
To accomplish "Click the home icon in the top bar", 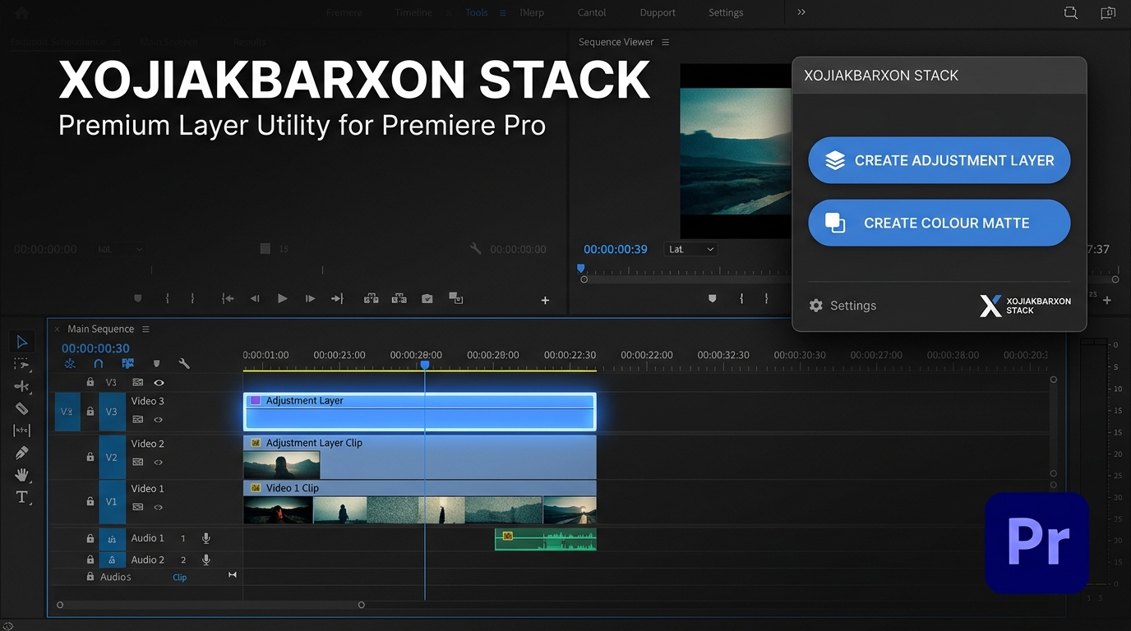I will click(21, 13).
